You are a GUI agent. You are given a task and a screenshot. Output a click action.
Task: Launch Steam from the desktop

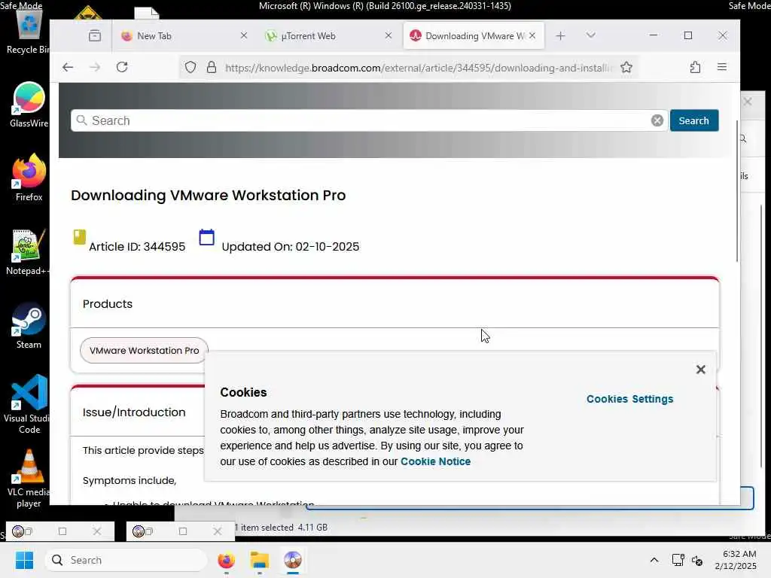point(29,327)
